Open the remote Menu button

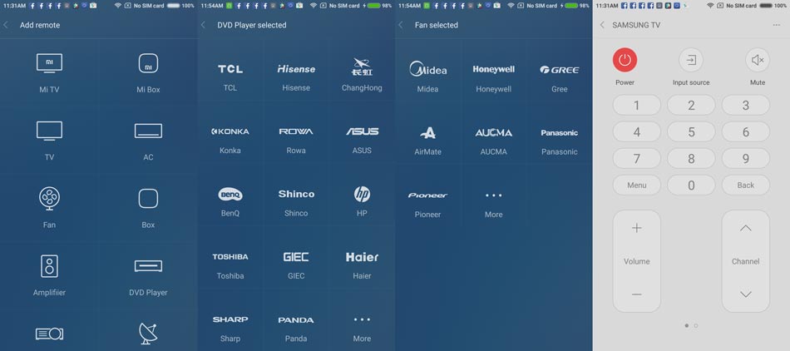(637, 185)
